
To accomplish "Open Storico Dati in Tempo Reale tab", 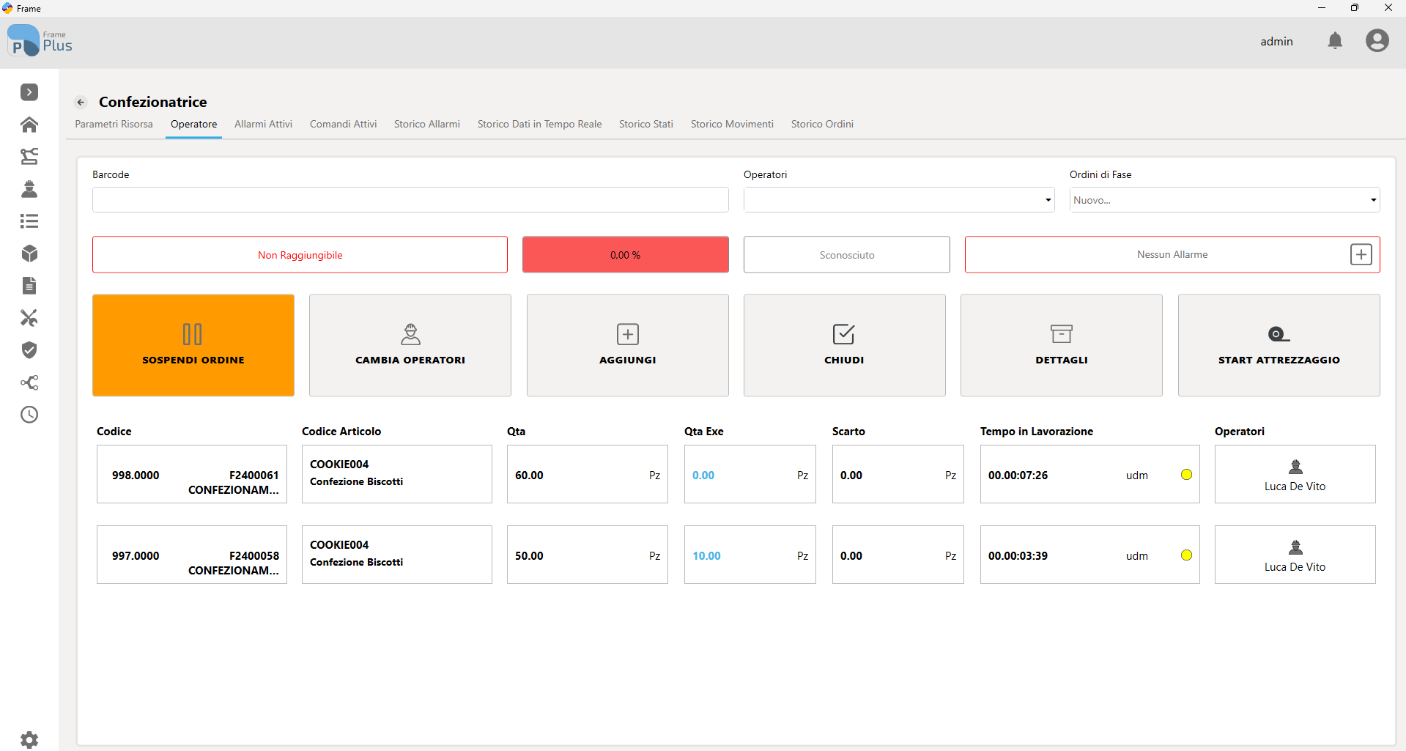I will (x=539, y=124).
